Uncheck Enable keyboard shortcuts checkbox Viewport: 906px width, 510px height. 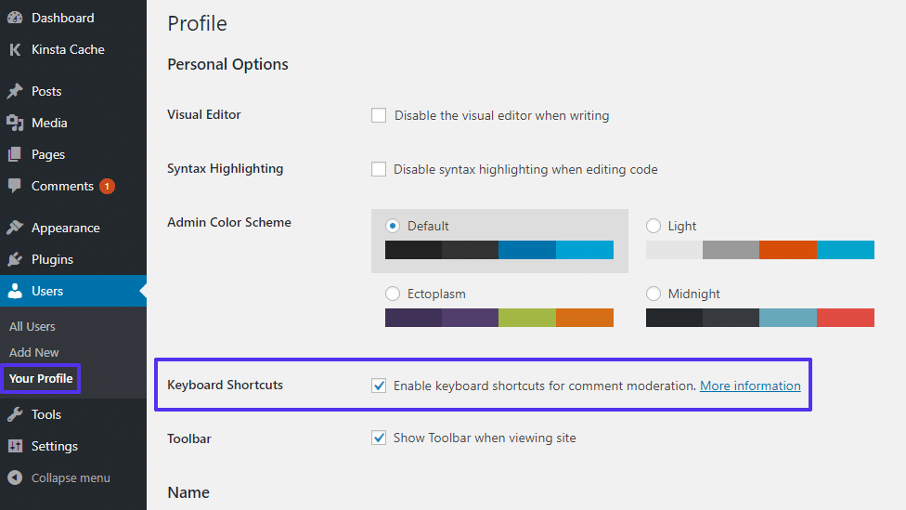(379, 386)
